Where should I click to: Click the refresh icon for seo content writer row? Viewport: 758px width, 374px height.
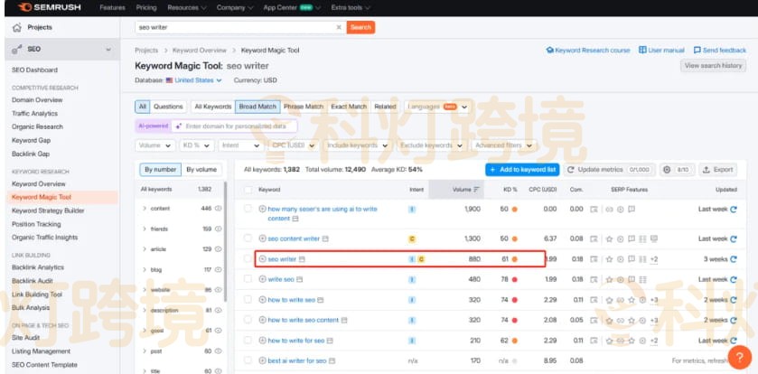pos(734,238)
